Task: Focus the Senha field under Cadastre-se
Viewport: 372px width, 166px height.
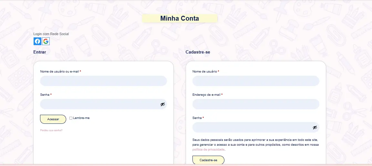Action: [x=251, y=127]
